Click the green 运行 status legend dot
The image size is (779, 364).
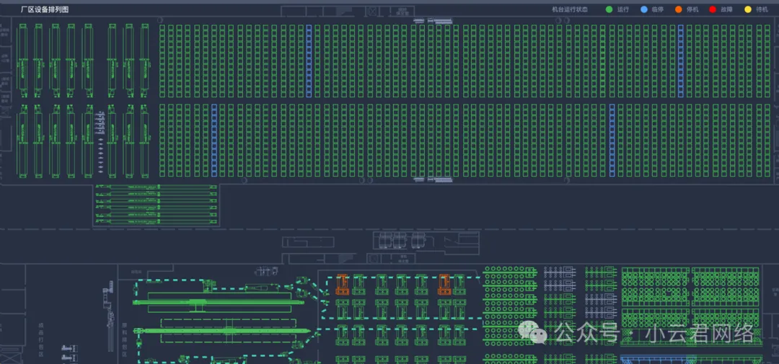click(x=609, y=9)
